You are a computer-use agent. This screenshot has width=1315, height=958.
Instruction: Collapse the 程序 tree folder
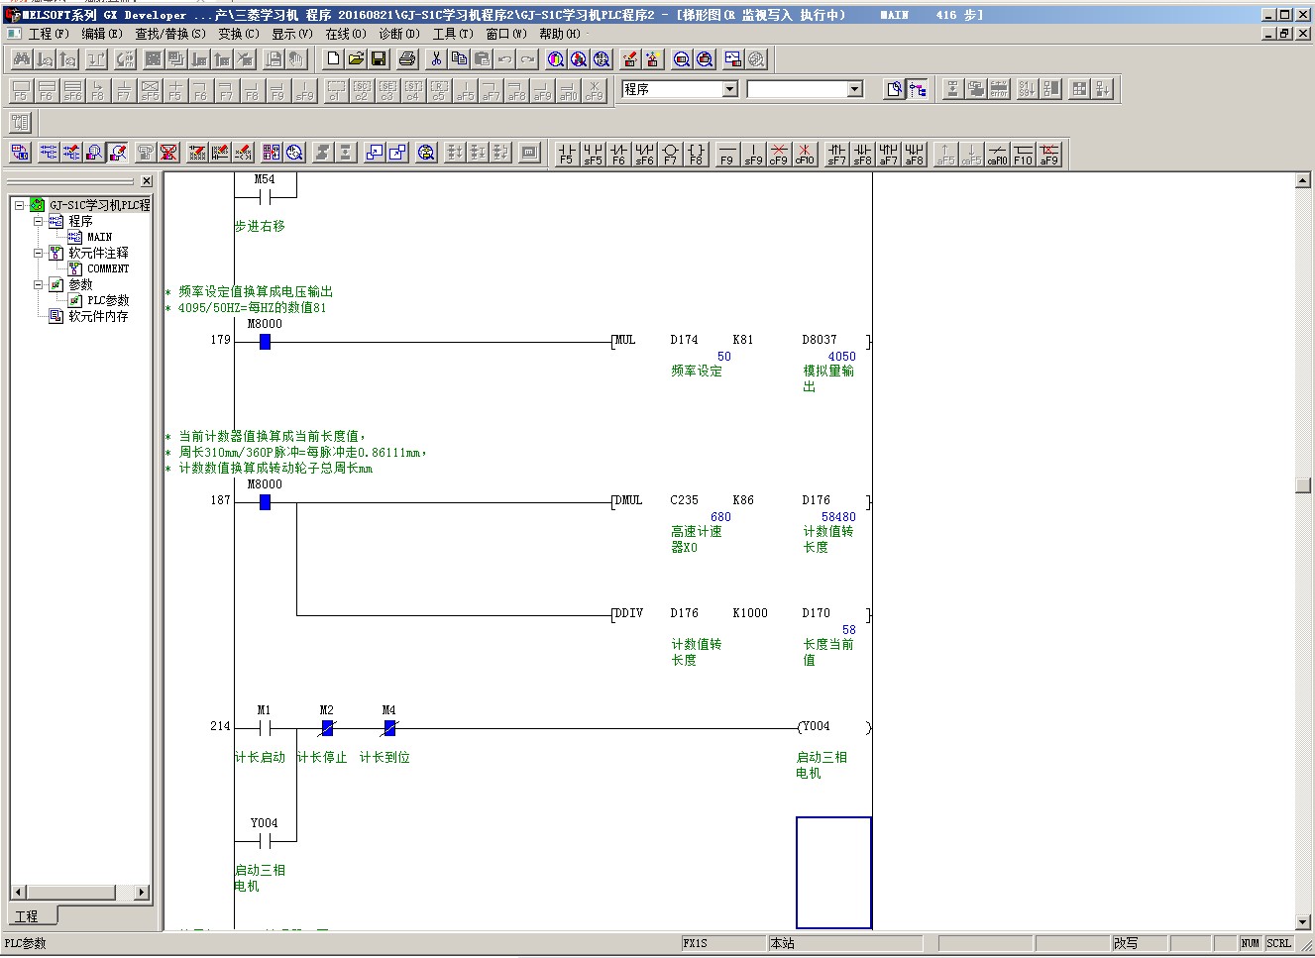[39, 221]
